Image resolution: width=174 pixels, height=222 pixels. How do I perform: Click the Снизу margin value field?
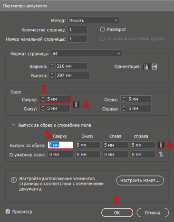coord(58,109)
